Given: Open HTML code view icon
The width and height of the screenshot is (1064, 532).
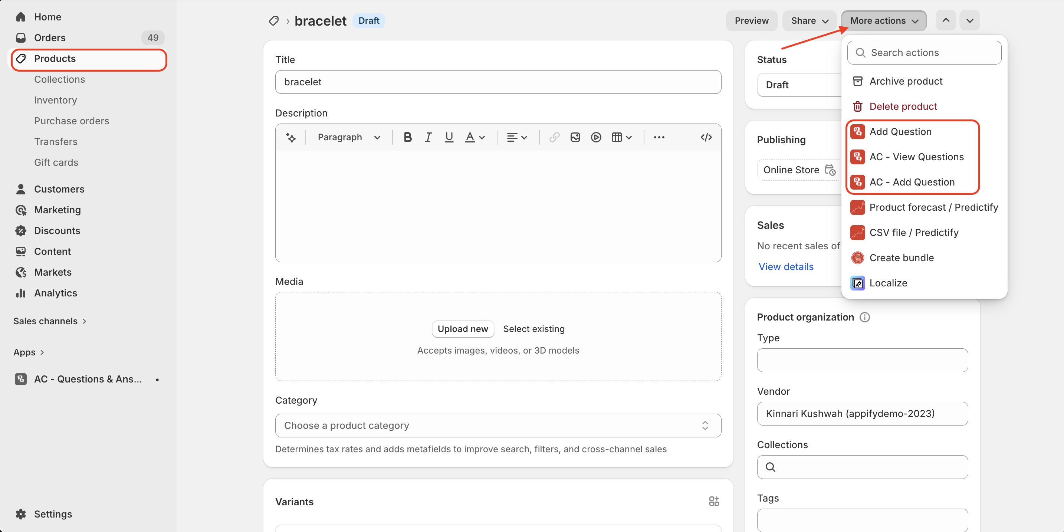Looking at the screenshot, I should [706, 137].
